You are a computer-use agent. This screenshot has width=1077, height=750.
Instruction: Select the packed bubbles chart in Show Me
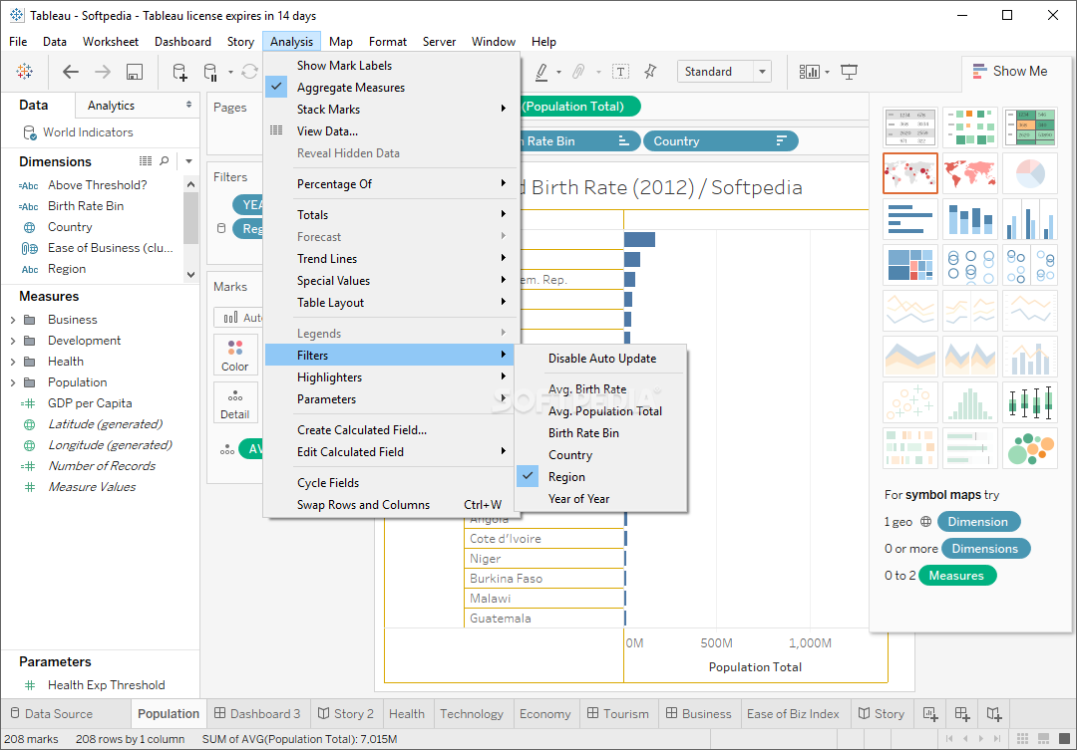pyautogui.click(x=1029, y=448)
